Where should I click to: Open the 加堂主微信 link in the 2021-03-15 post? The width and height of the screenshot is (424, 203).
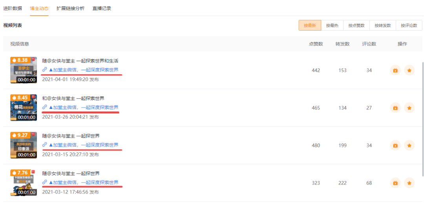click(83, 145)
